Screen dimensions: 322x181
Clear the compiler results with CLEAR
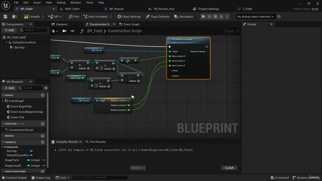tap(229, 168)
